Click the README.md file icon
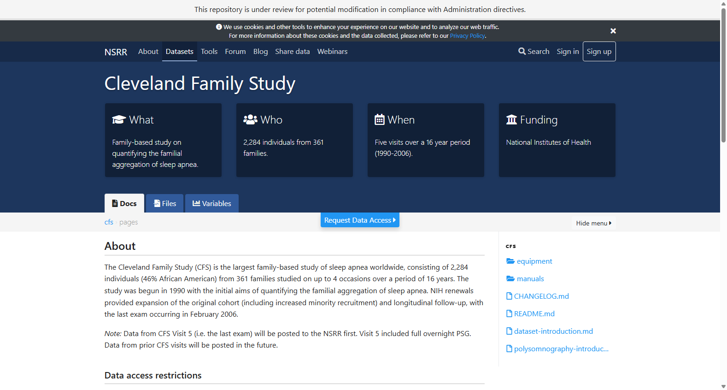The image size is (727, 390). (509, 313)
